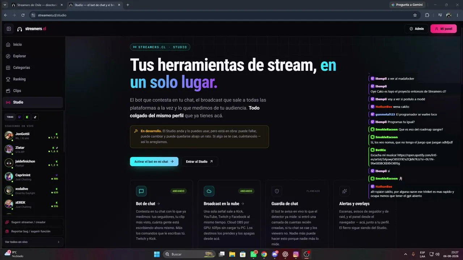The width and height of the screenshot is (463, 260).
Task: Open the Chrome profile avatar
Action: pos(449,15)
